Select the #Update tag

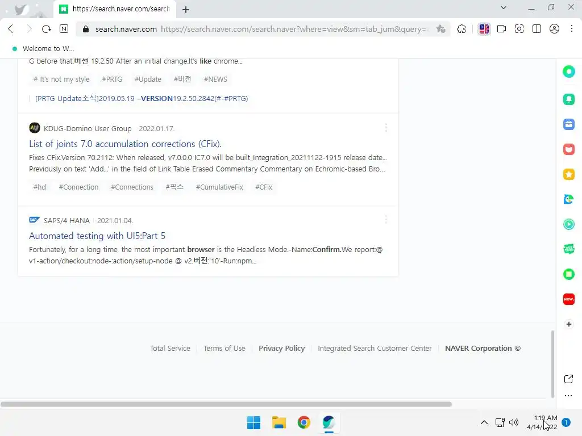pyautogui.click(x=148, y=79)
